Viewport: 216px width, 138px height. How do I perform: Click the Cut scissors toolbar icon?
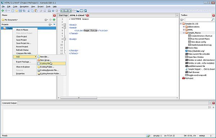(29, 10)
